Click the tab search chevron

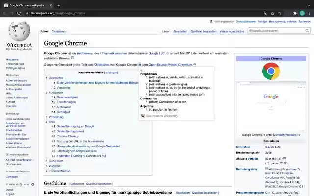(x=309, y=5)
